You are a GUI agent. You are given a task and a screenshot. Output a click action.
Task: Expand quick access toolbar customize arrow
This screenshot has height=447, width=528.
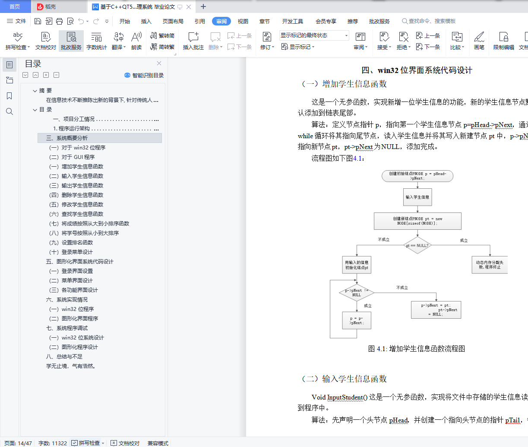pos(107,21)
